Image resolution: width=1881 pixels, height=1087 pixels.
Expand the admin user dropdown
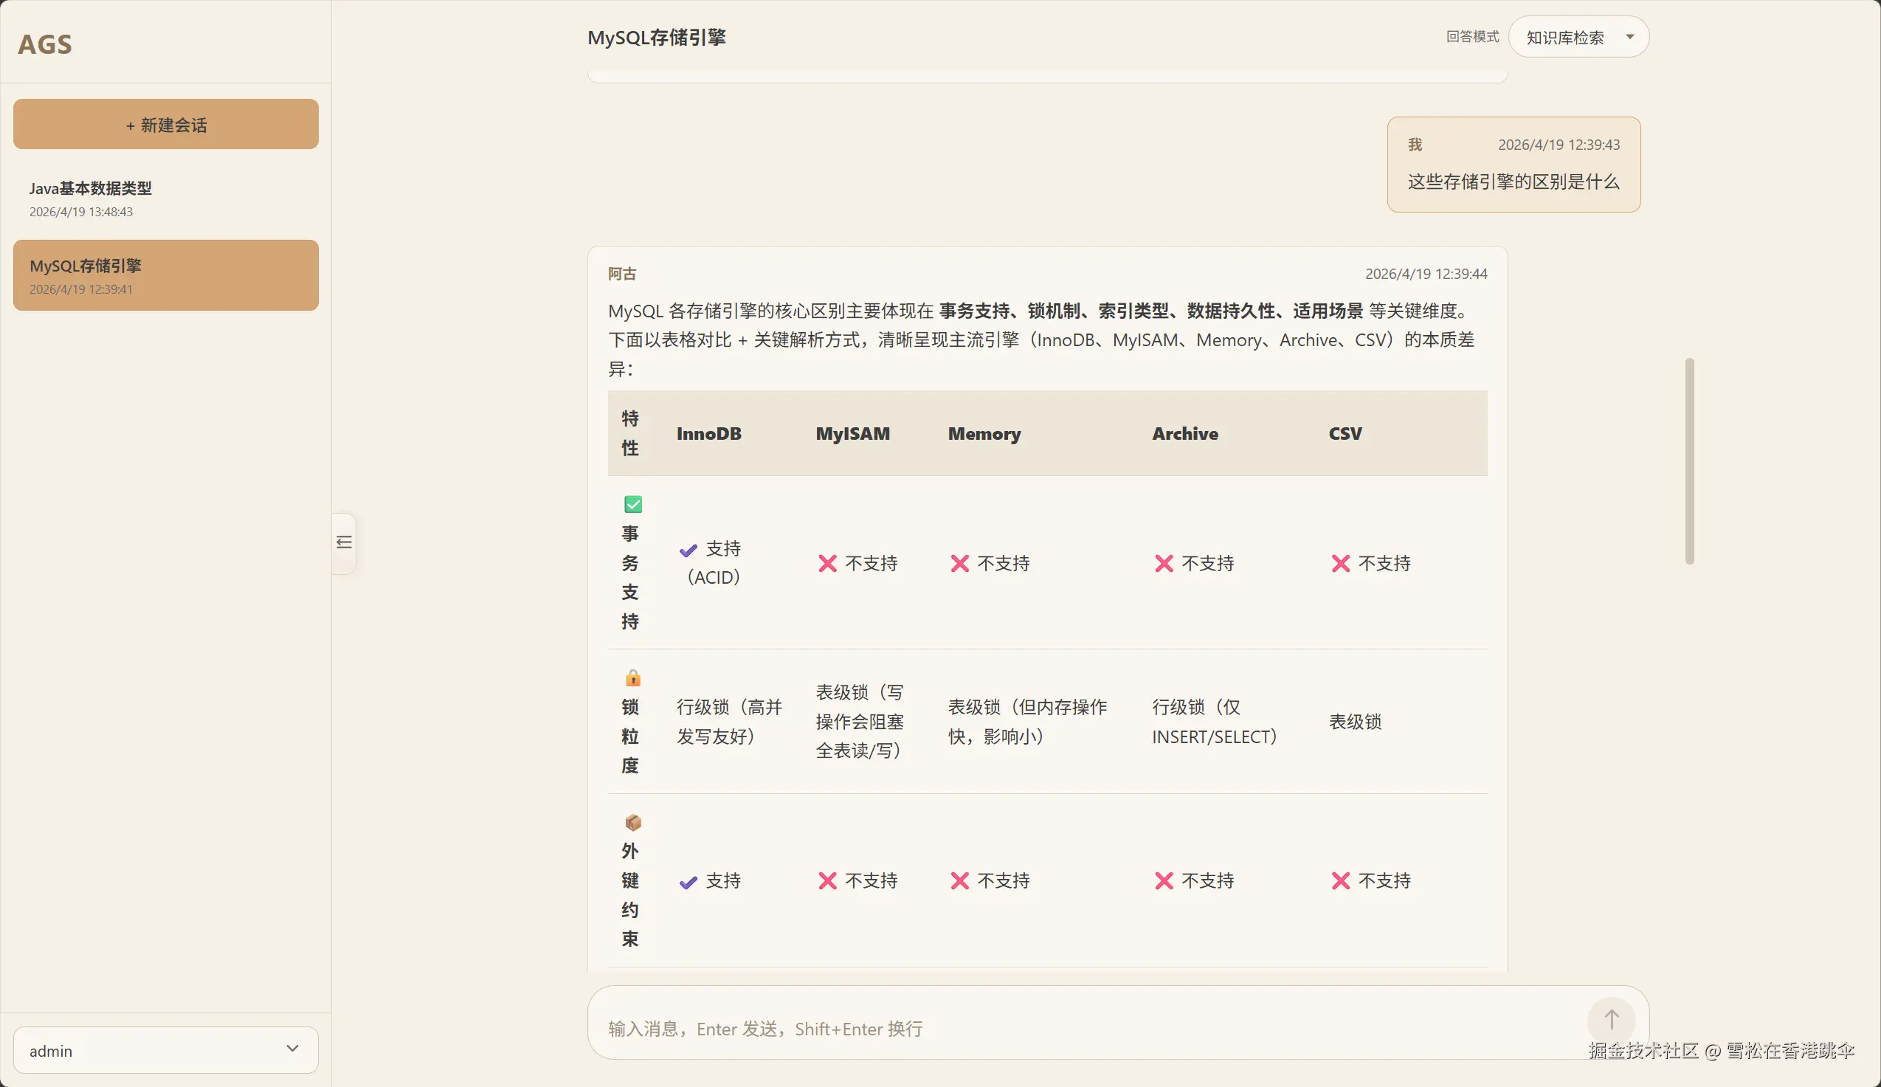166,1049
